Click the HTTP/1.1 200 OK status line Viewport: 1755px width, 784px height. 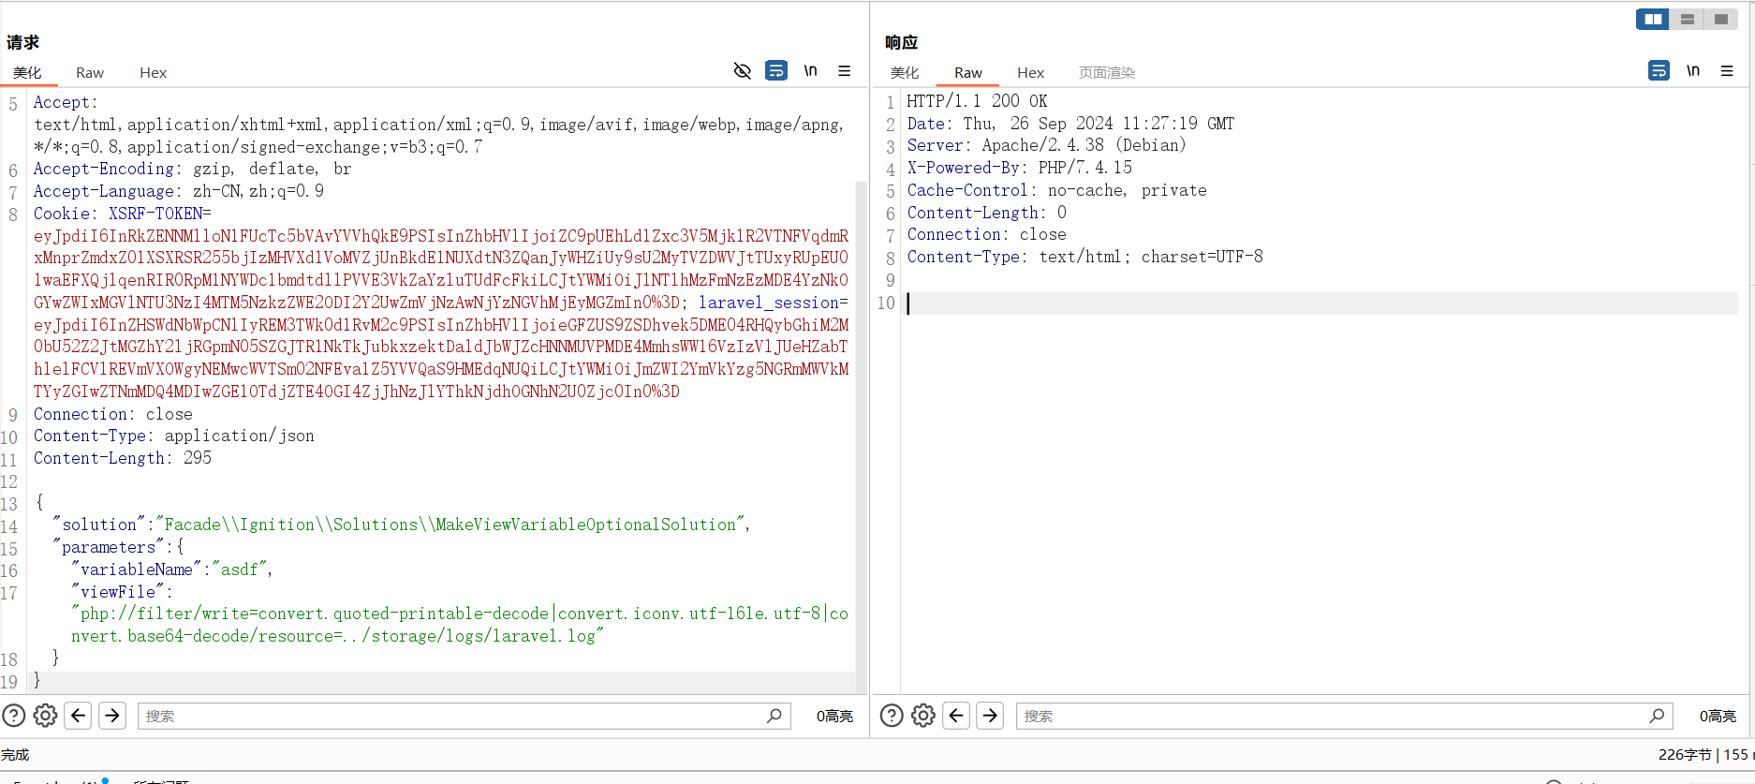[x=977, y=101]
